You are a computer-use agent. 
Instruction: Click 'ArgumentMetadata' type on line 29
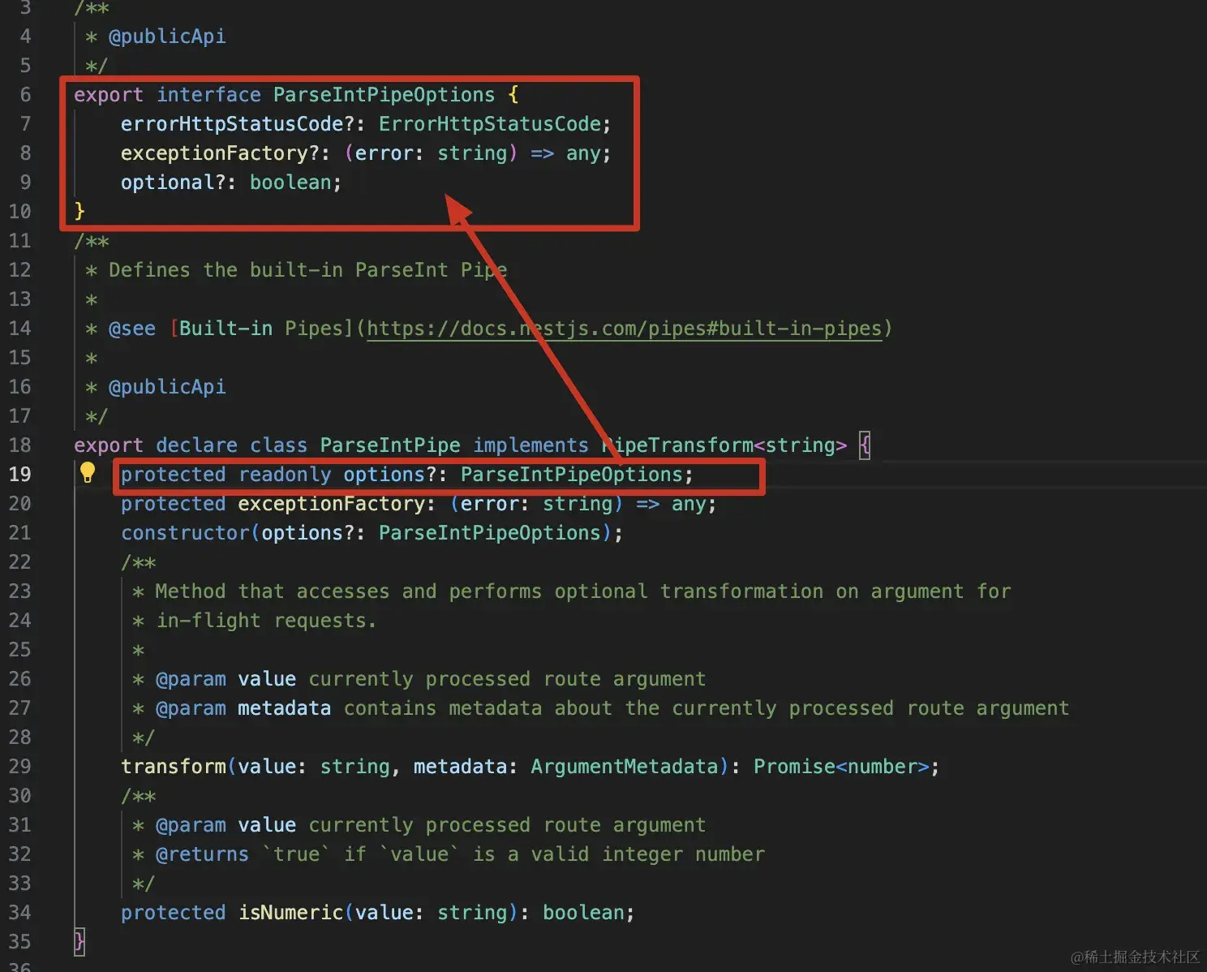625,767
